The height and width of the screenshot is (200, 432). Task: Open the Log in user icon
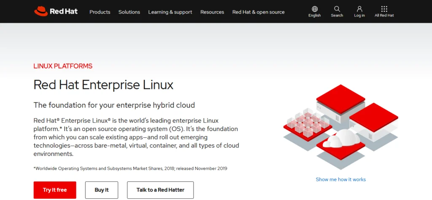pyautogui.click(x=359, y=9)
